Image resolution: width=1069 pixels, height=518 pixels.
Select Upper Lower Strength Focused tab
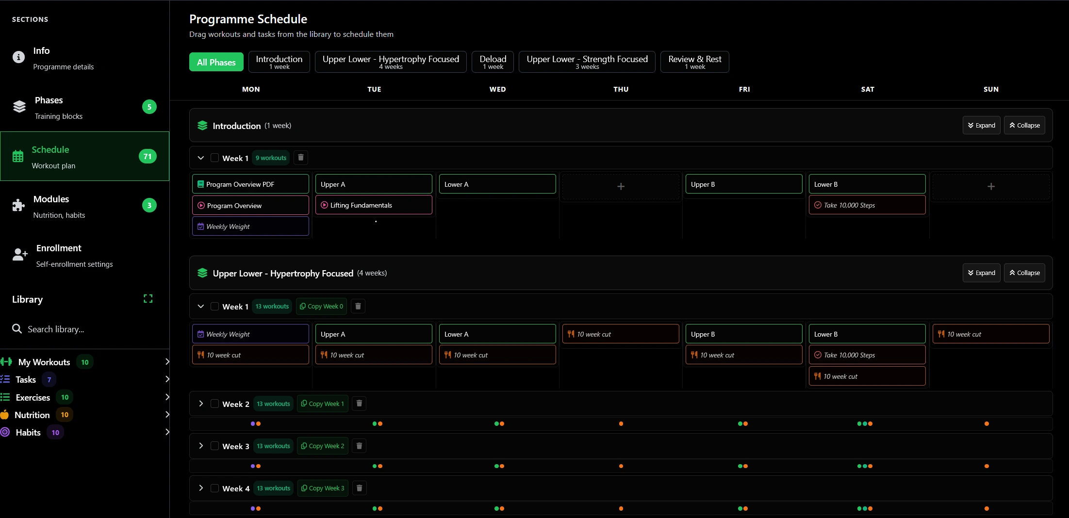click(587, 62)
